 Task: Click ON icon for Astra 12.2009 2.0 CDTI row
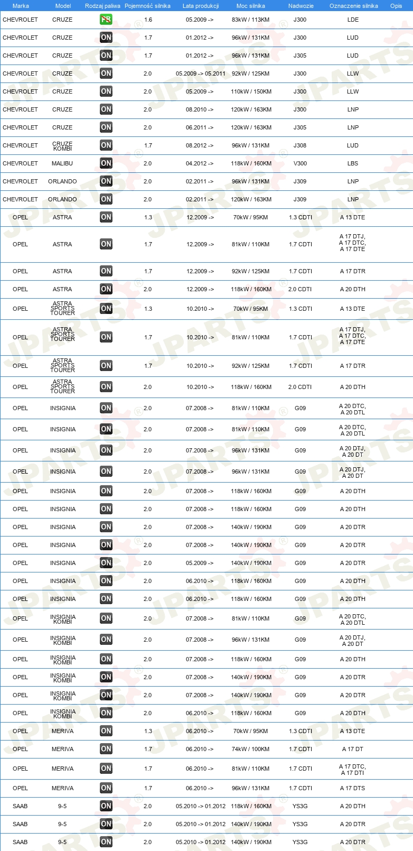click(x=106, y=289)
